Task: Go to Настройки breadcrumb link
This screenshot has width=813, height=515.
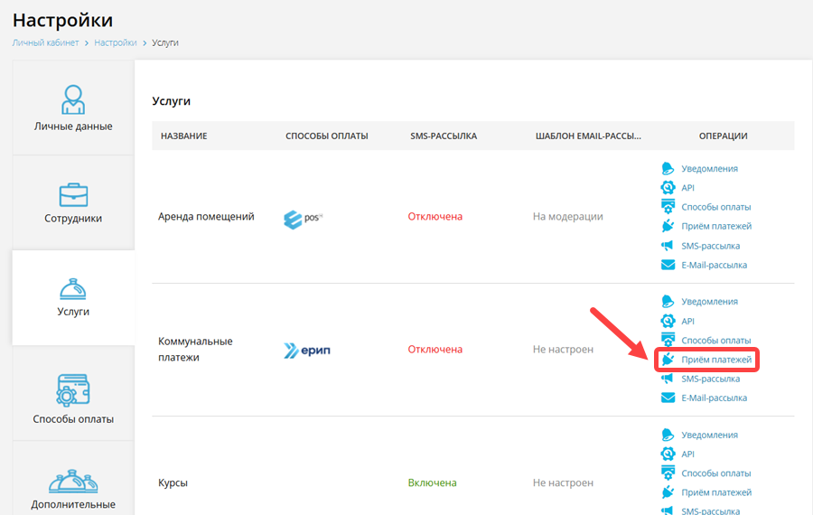Action: tap(115, 42)
